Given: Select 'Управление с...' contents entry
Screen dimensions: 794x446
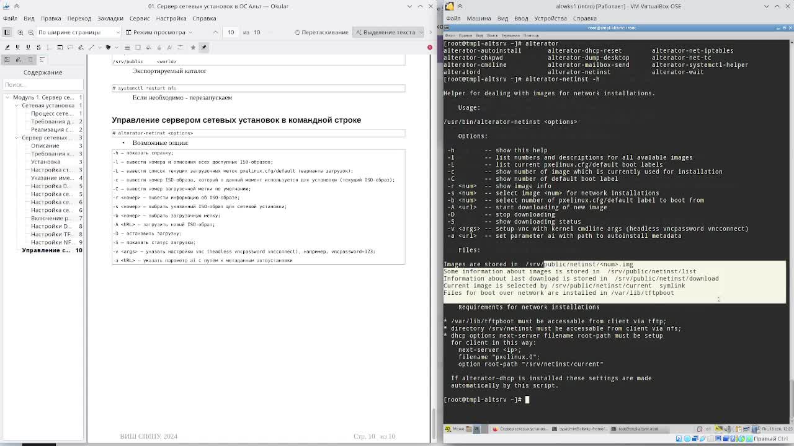Looking at the screenshot, I should pyautogui.click(x=47, y=250).
